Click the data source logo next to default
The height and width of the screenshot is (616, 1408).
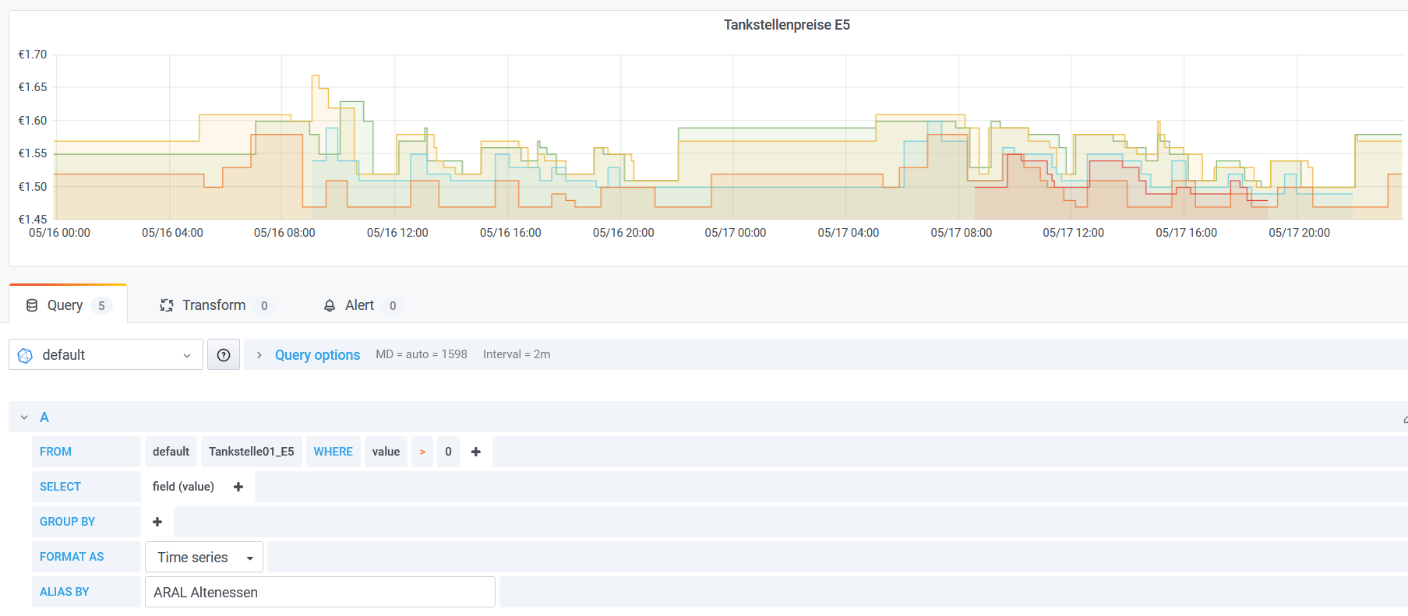click(x=25, y=355)
